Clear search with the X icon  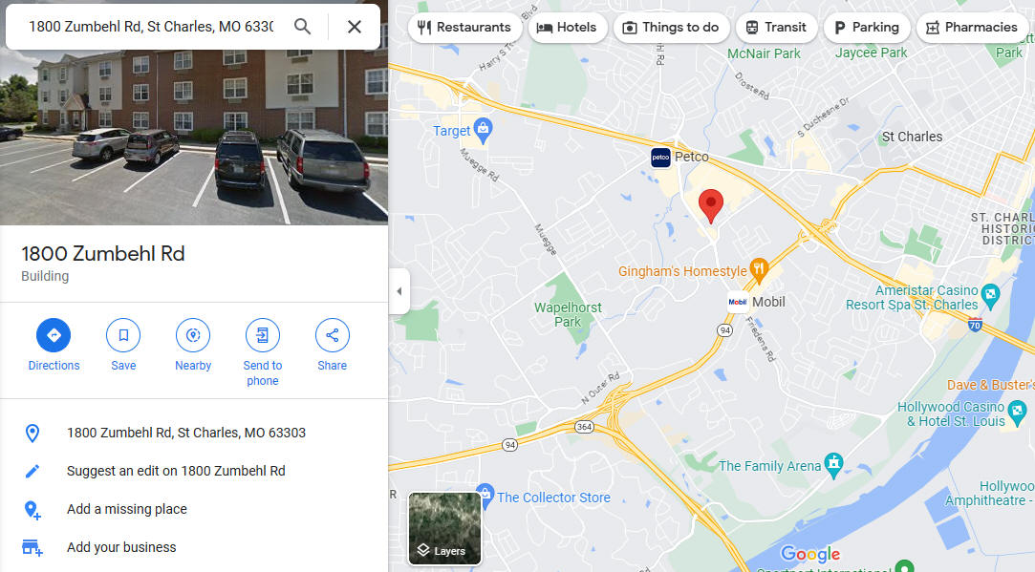click(x=355, y=27)
